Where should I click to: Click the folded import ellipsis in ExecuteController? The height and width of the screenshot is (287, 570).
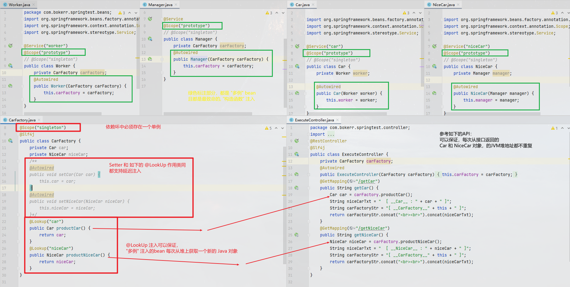[331, 135]
